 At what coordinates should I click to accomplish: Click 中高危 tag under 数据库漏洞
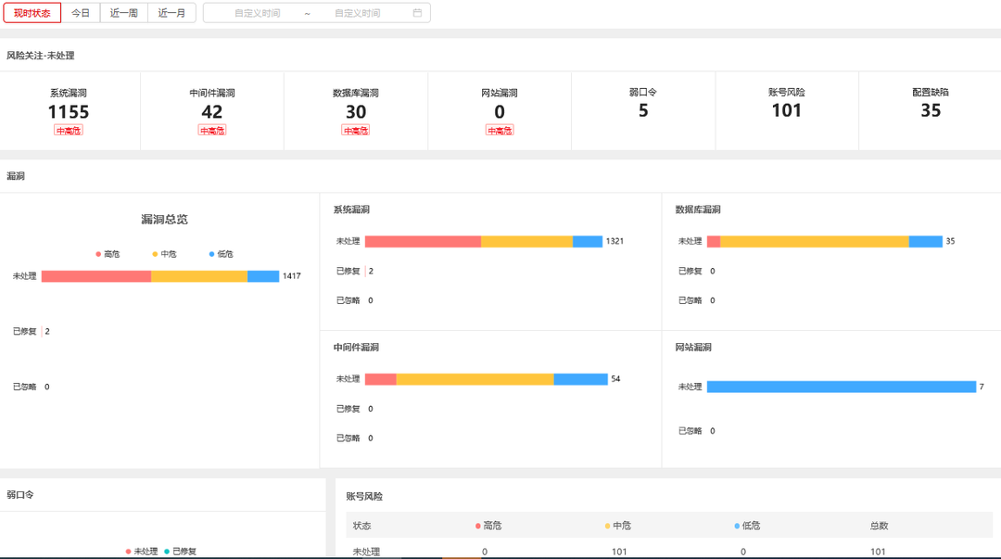[x=356, y=131]
